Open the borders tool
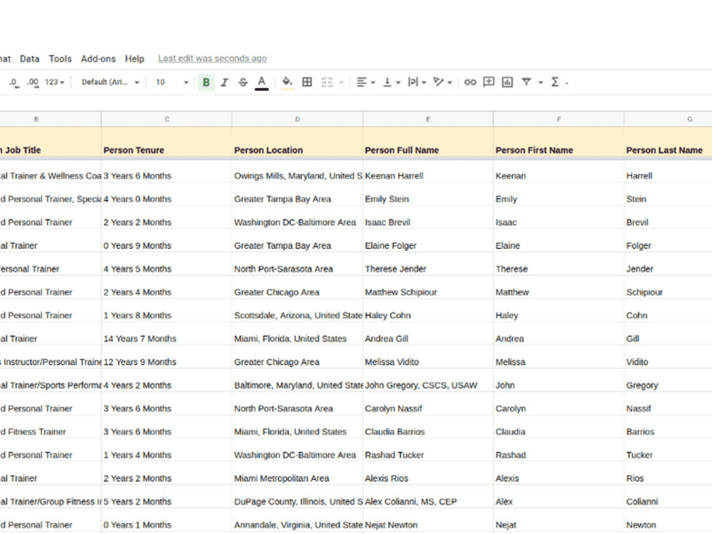Screen dimensions: 712x534 click(x=307, y=82)
